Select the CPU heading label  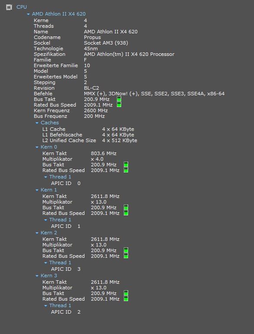[x=22, y=7]
